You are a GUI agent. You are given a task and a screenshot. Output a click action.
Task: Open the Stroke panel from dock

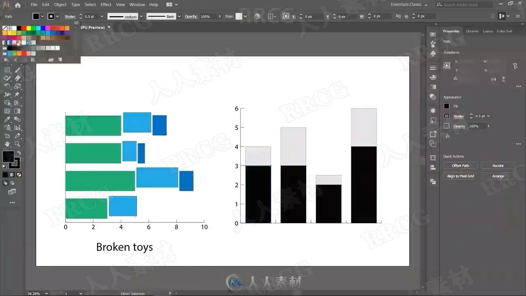pyautogui.click(x=433, y=67)
